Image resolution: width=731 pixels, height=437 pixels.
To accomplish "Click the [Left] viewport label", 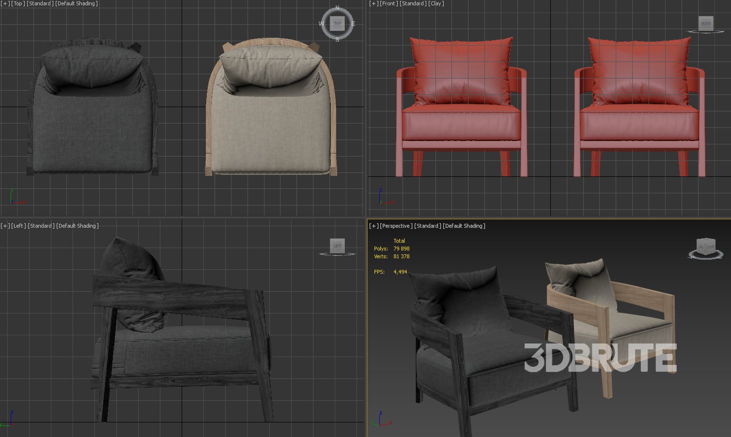I will point(19,226).
